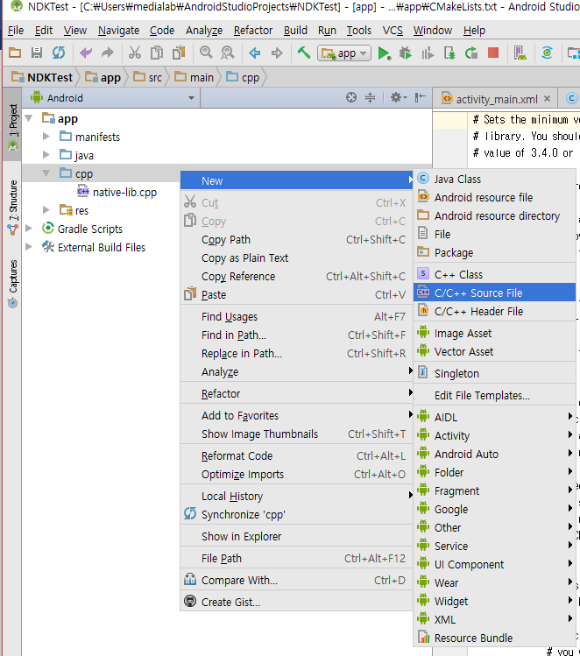Screen dimensions: 580x656
Task: Click the Collapse All icon in project panel
Action: coord(371,97)
